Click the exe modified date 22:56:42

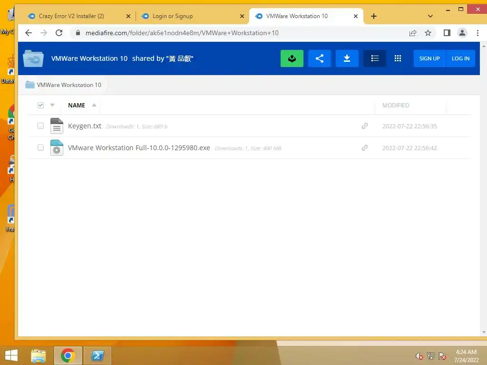click(x=409, y=148)
